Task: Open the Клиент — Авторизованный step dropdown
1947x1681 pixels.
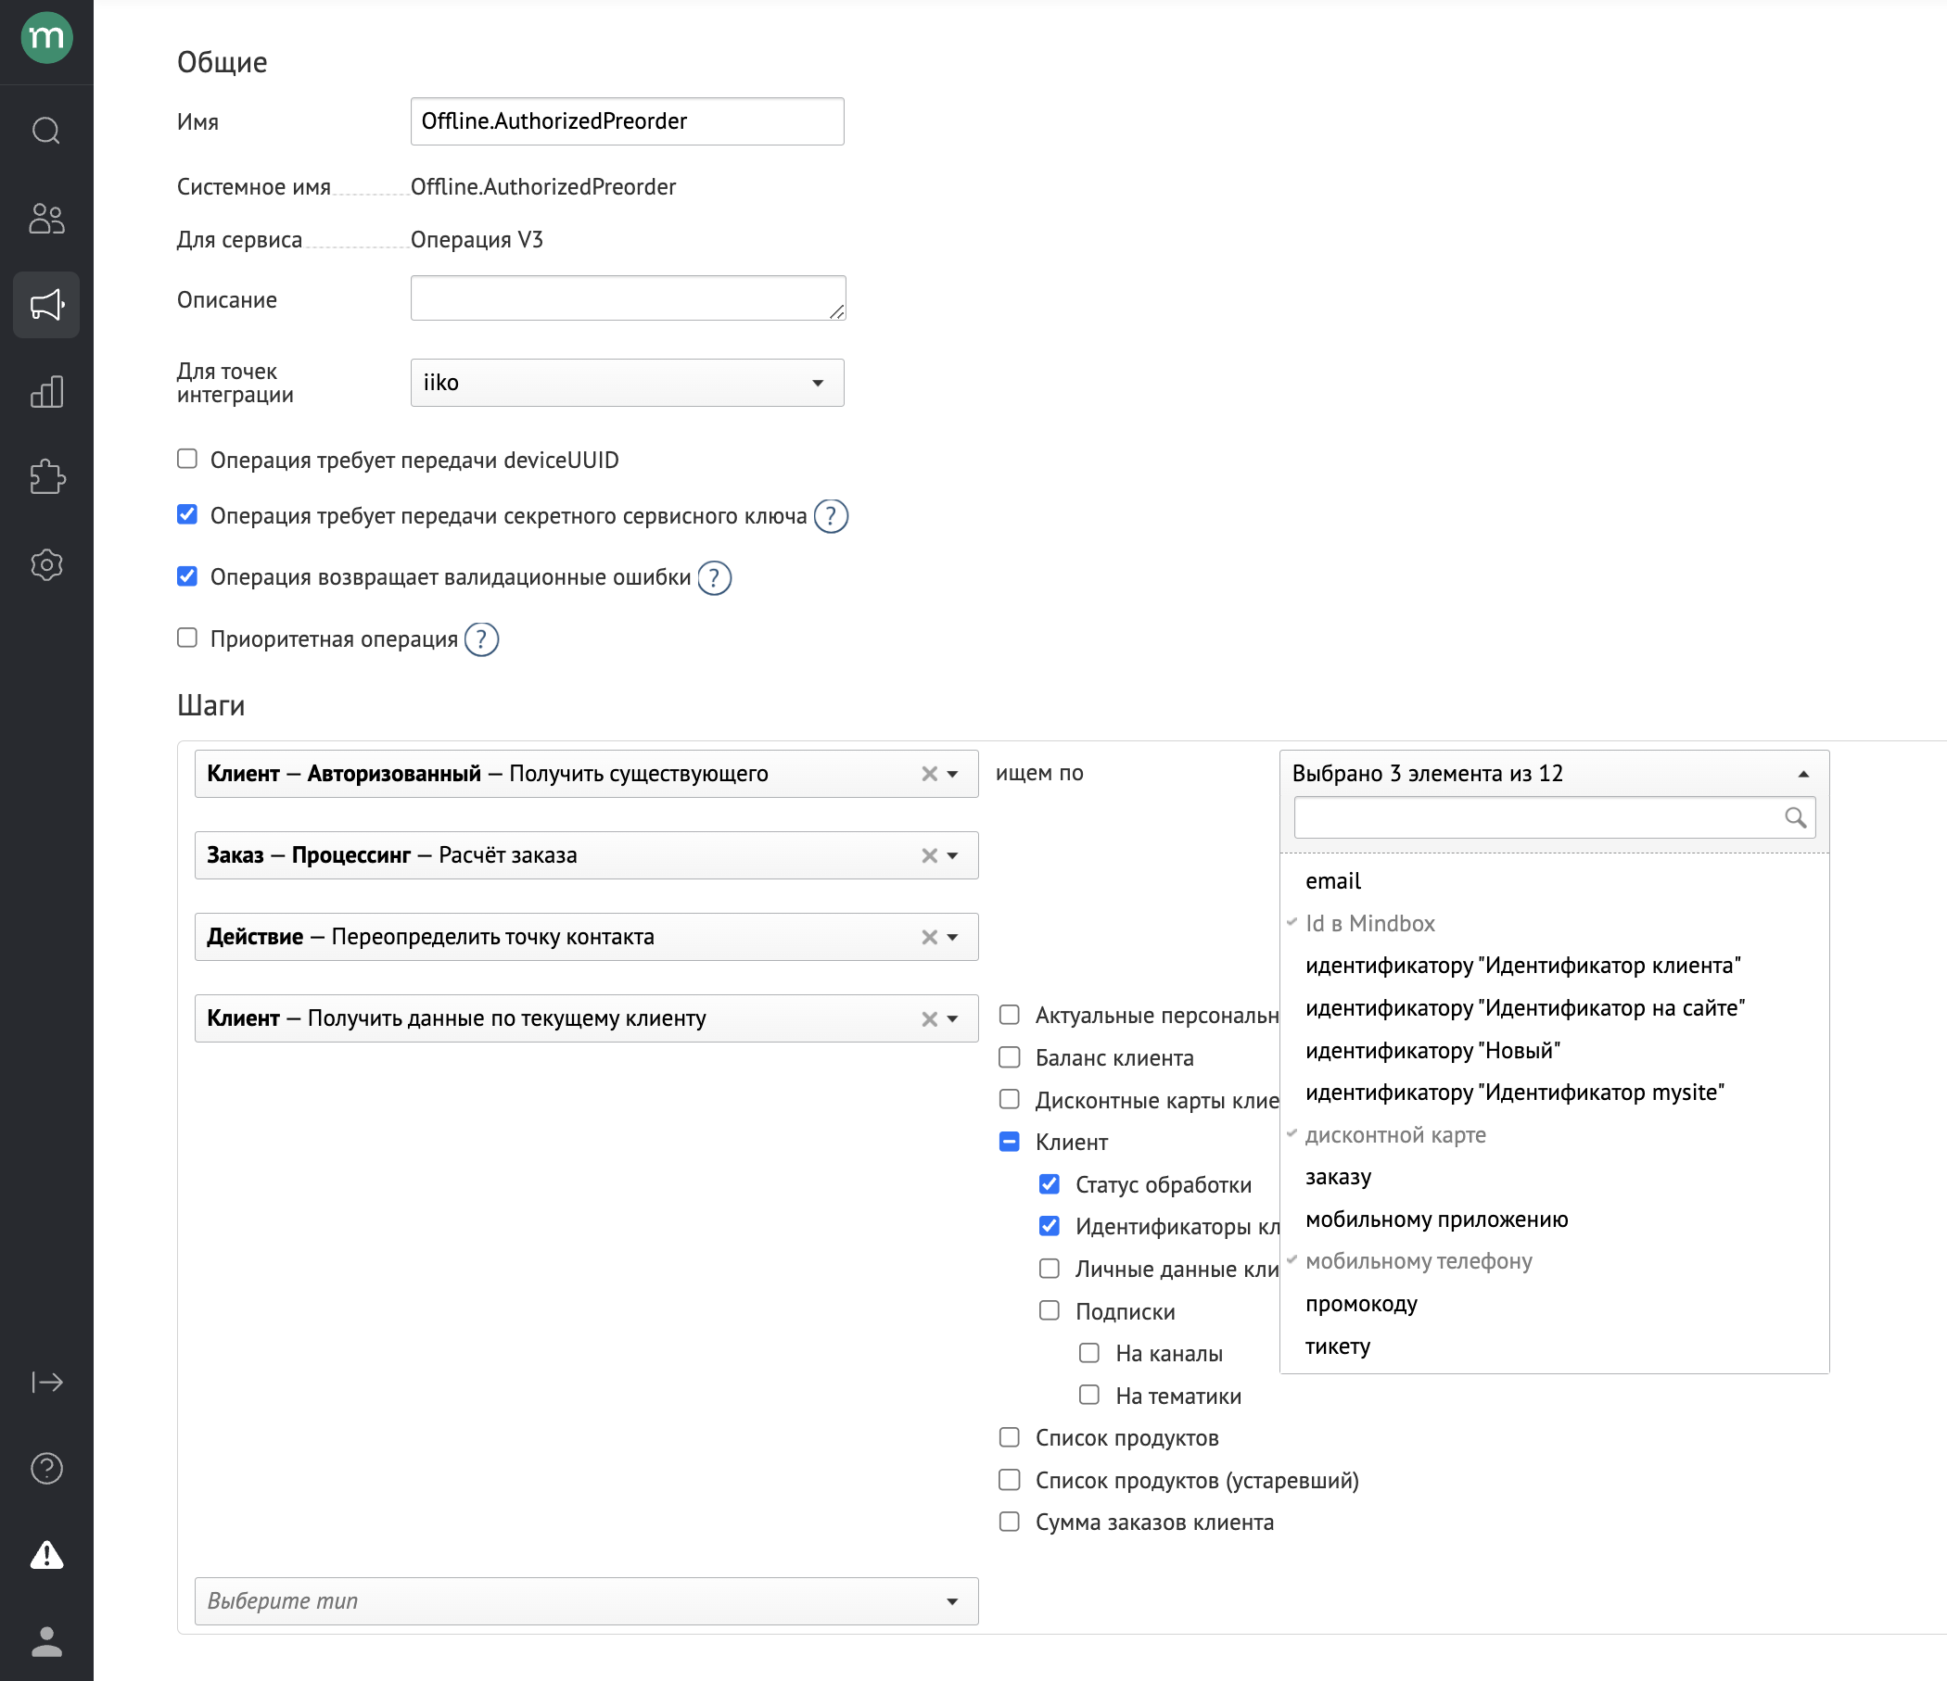Action: coord(953,775)
